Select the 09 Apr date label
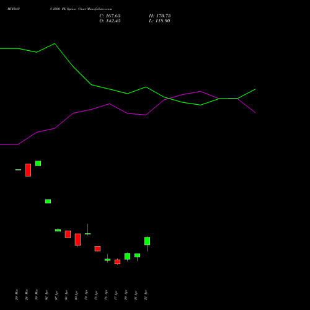This screenshot has width=310, height=310. pyautogui.click(x=76, y=294)
